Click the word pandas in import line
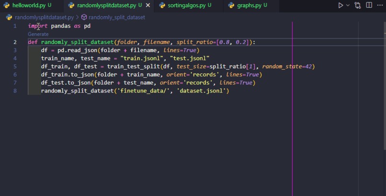The width and height of the screenshot is (386, 196). pos(61,26)
